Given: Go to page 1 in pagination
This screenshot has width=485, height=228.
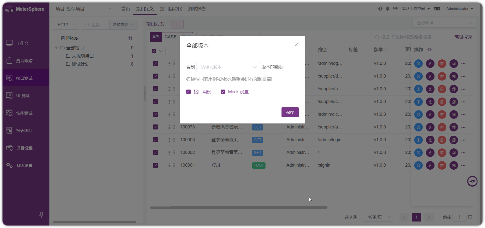Looking at the screenshot, I should click(416, 217).
